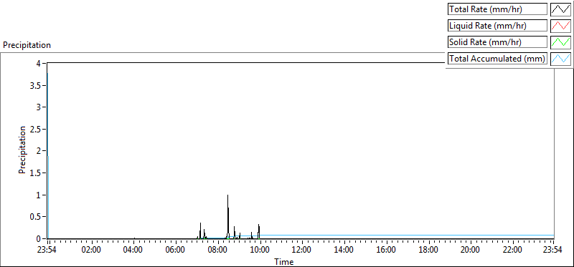Click the Solid Rate green line icon
This screenshot has height=267, width=574.
click(560, 42)
